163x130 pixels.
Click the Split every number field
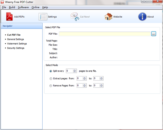point(70,71)
